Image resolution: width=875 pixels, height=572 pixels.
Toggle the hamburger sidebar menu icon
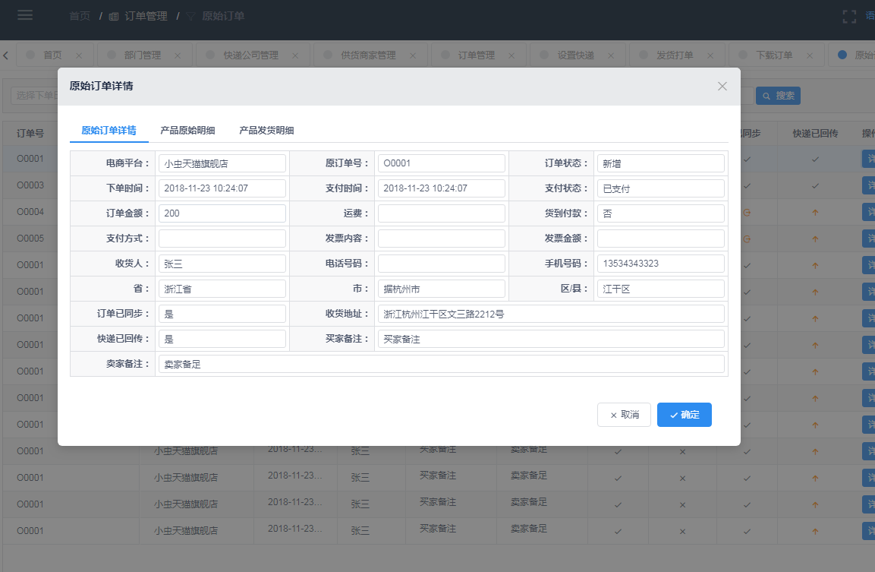pos(24,15)
